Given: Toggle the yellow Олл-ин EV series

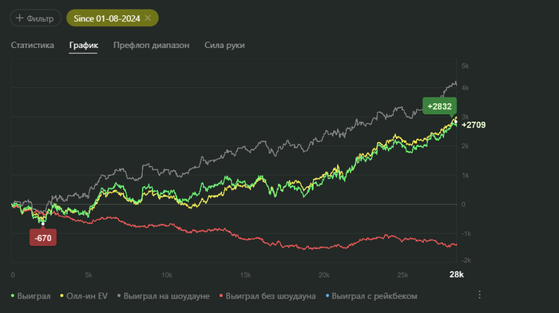Looking at the screenshot, I should click(x=84, y=296).
